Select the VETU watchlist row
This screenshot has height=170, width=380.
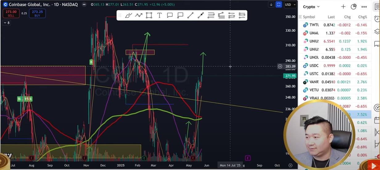coord(335,90)
